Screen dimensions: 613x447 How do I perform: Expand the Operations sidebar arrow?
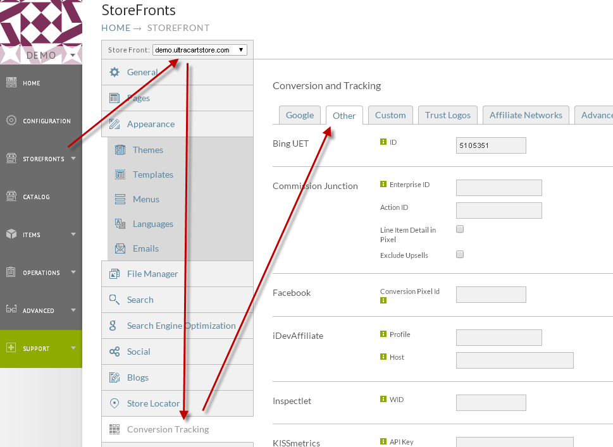tap(73, 272)
